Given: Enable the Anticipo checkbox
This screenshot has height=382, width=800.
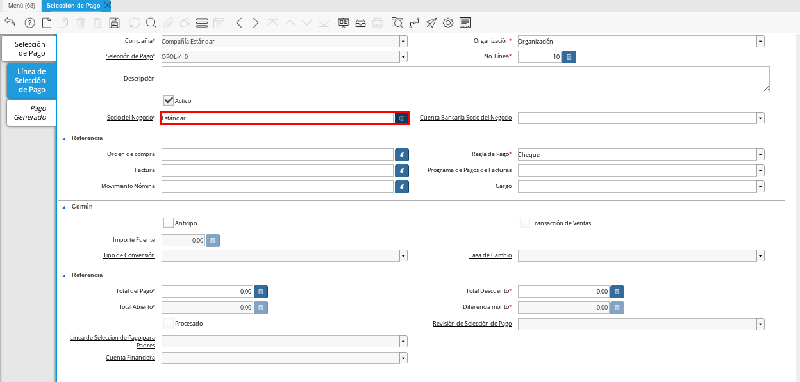Looking at the screenshot, I should pyautogui.click(x=169, y=223).
